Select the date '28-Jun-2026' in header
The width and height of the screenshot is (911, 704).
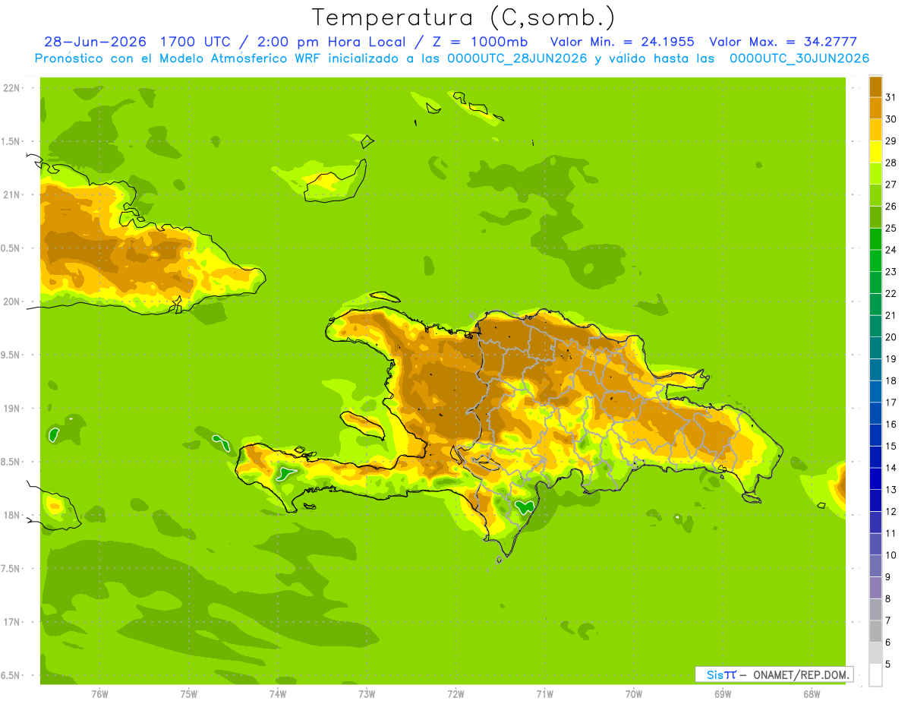pos(95,42)
